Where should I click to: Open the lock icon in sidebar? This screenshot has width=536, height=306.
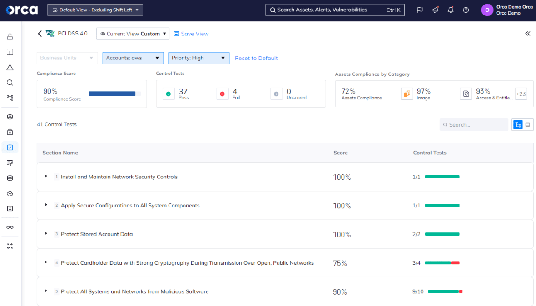(x=10, y=36)
